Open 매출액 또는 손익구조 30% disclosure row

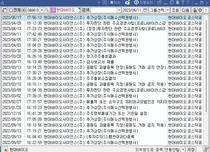tap(102, 102)
